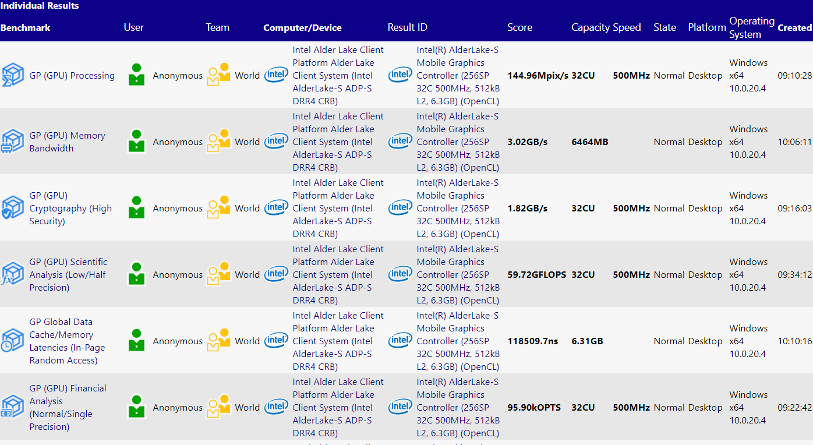Click the Cryptography benchmark shield icon
The image size is (813, 445).
tap(13, 208)
